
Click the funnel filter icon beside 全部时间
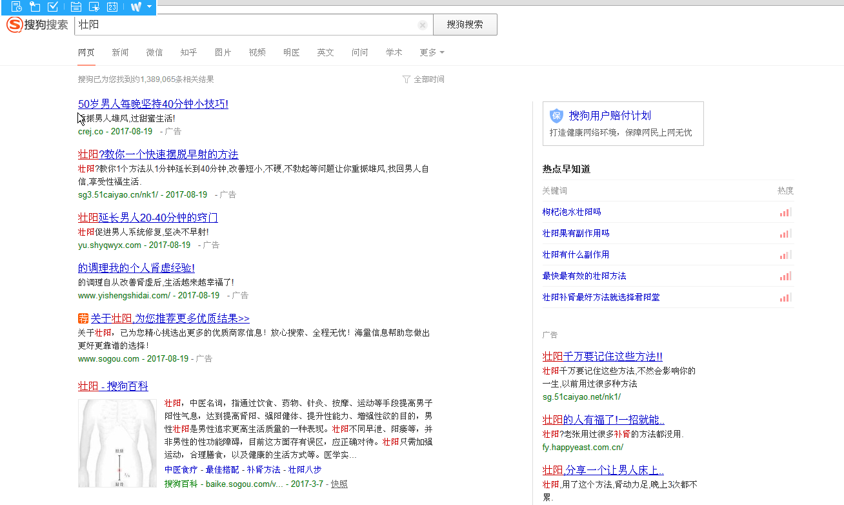point(406,79)
